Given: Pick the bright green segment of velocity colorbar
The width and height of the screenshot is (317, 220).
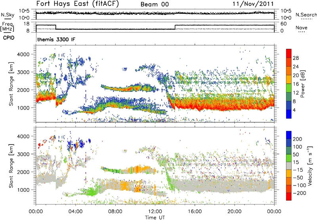Looking at the screenshot, I should point(289,158).
